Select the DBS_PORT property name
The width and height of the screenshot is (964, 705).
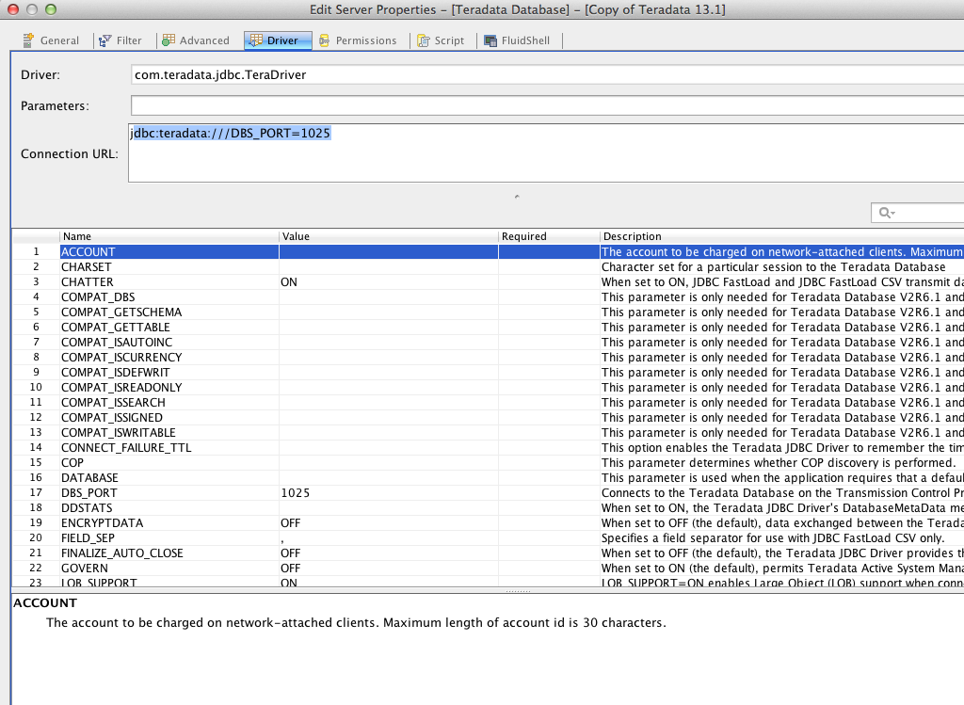point(89,493)
